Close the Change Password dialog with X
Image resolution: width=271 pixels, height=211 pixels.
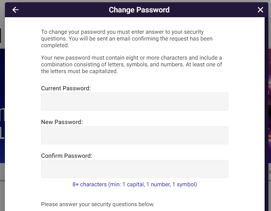[x=260, y=10]
